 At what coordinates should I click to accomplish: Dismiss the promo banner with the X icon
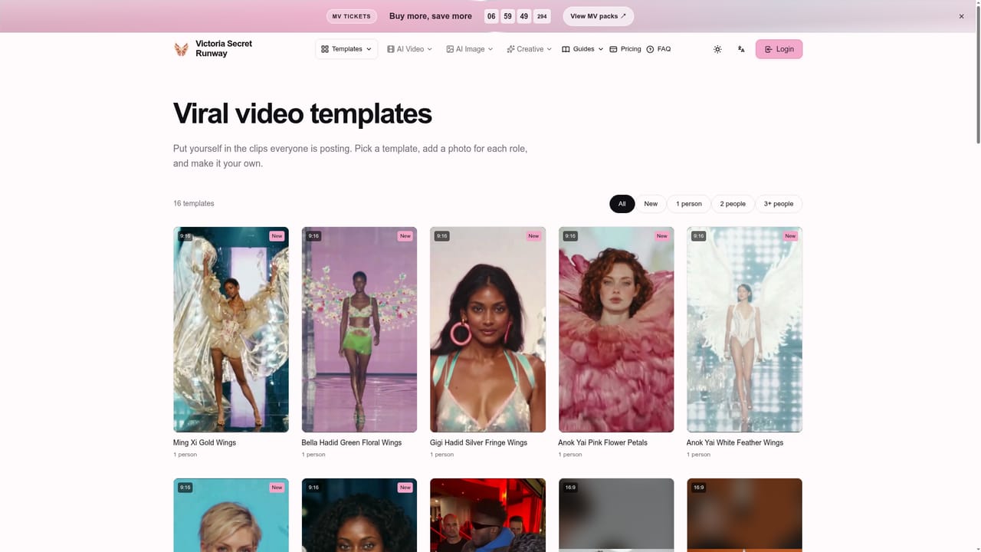click(x=962, y=16)
